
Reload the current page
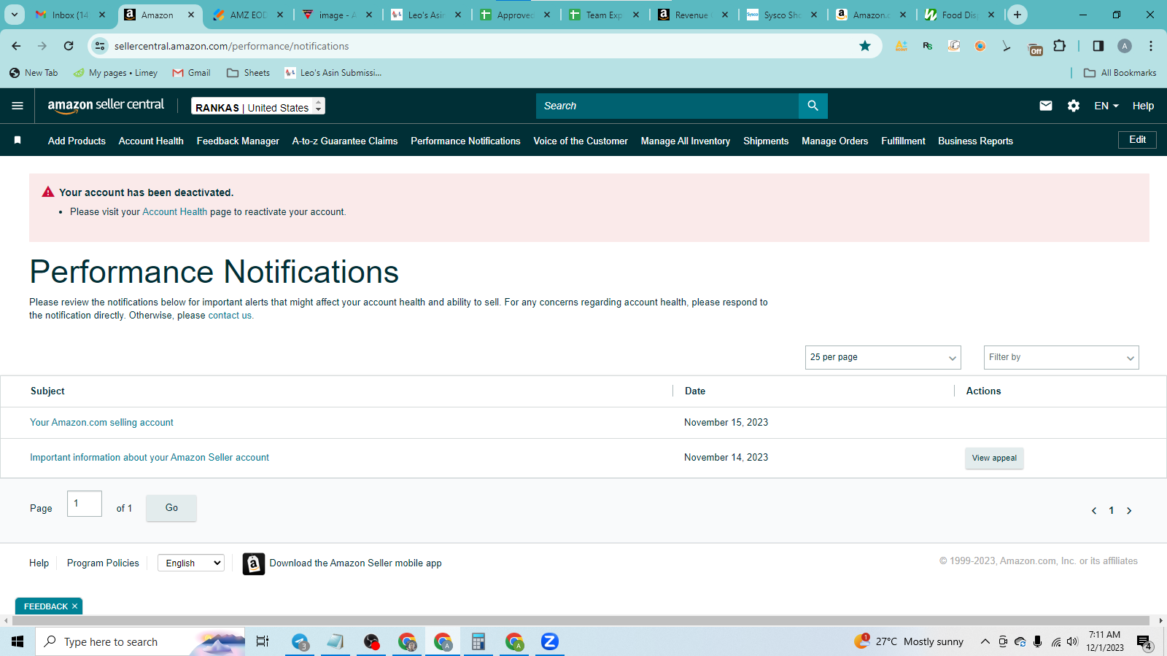pyautogui.click(x=69, y=46)
